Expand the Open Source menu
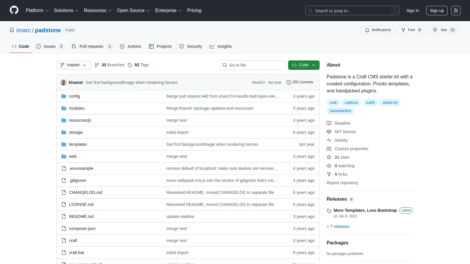This screenshot has width=470, height=264. coord(133,11)
